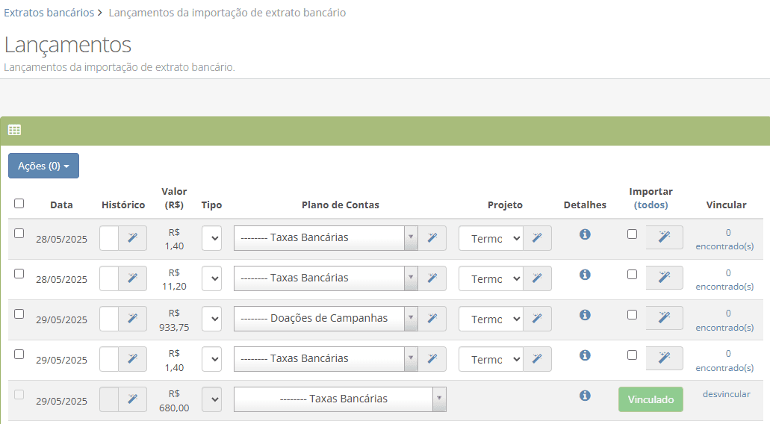Click magic wand beside Doações de Campanhas dropdown

[x=432, y=319]
